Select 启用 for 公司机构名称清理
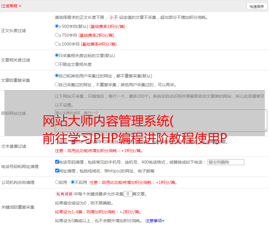Viewport: 269px width, 226px height. coord(57,182)
